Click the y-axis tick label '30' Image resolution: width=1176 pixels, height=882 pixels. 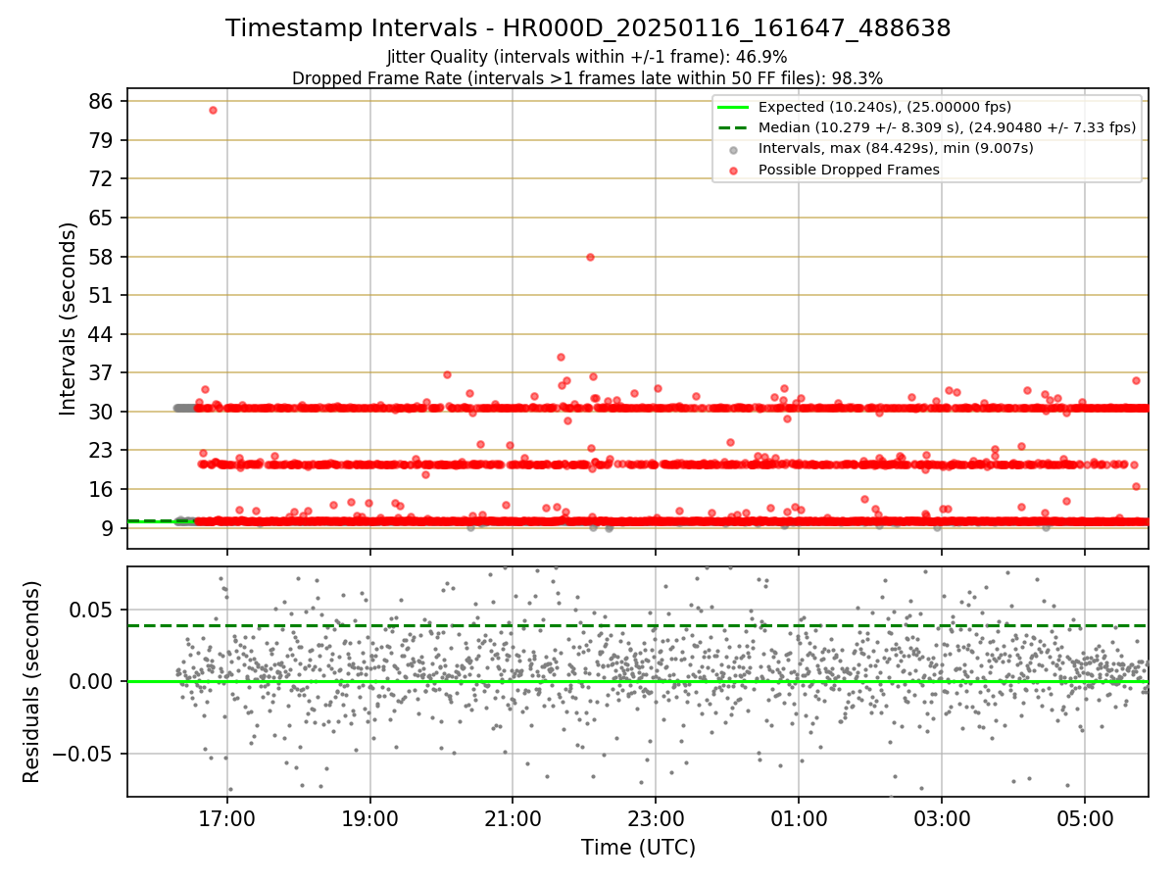pos(101,412)
